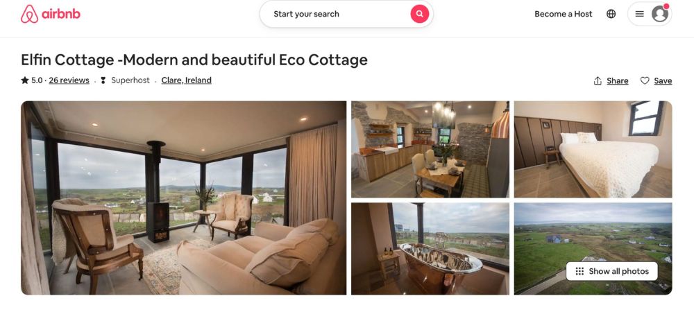Click the Airbnb logo icon

(29, 14)
